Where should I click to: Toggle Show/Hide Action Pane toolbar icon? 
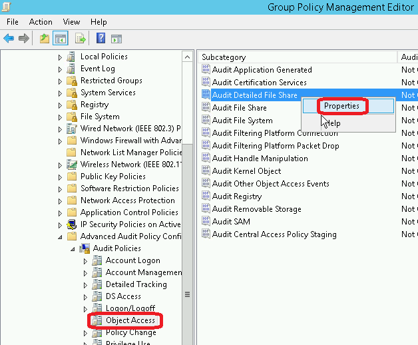(x=116, y=38)
